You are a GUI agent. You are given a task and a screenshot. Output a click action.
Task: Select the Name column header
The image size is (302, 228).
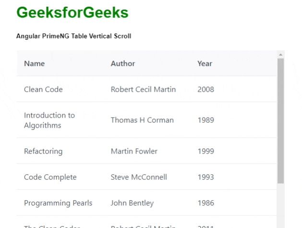(35, 63)
